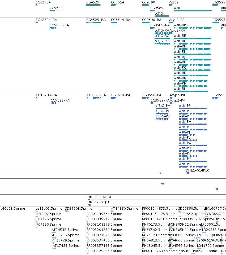226x255 pixels.
Task: Select the wah-PE protein feature
Action: 193,114
